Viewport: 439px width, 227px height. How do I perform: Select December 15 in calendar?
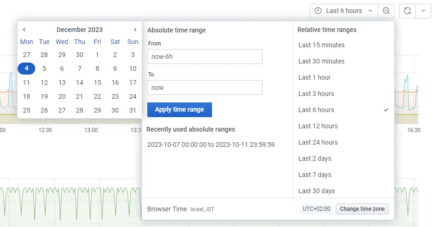point(97,82)
